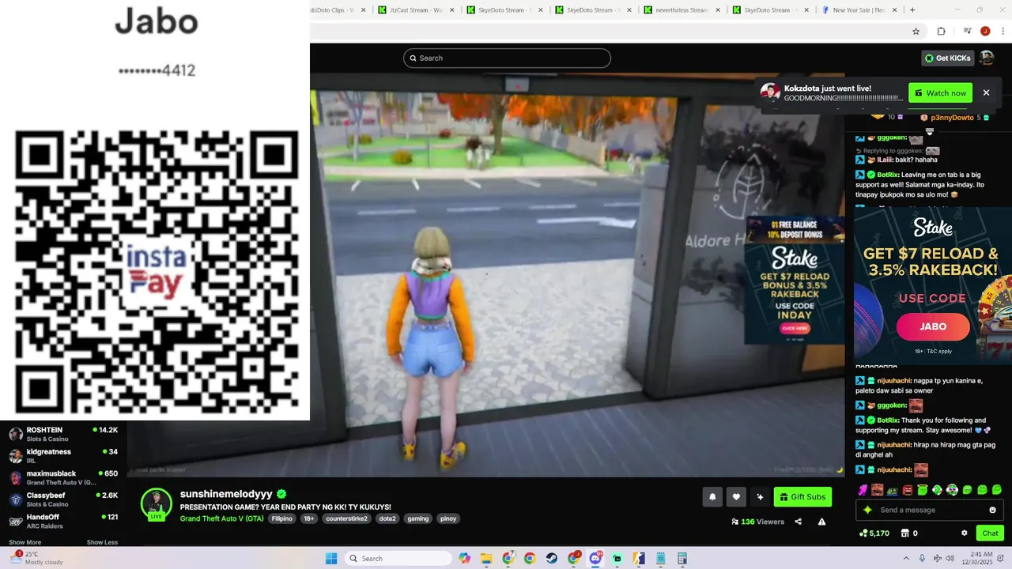Click the Chrome profile J avatar

click(x=985, y=32)
